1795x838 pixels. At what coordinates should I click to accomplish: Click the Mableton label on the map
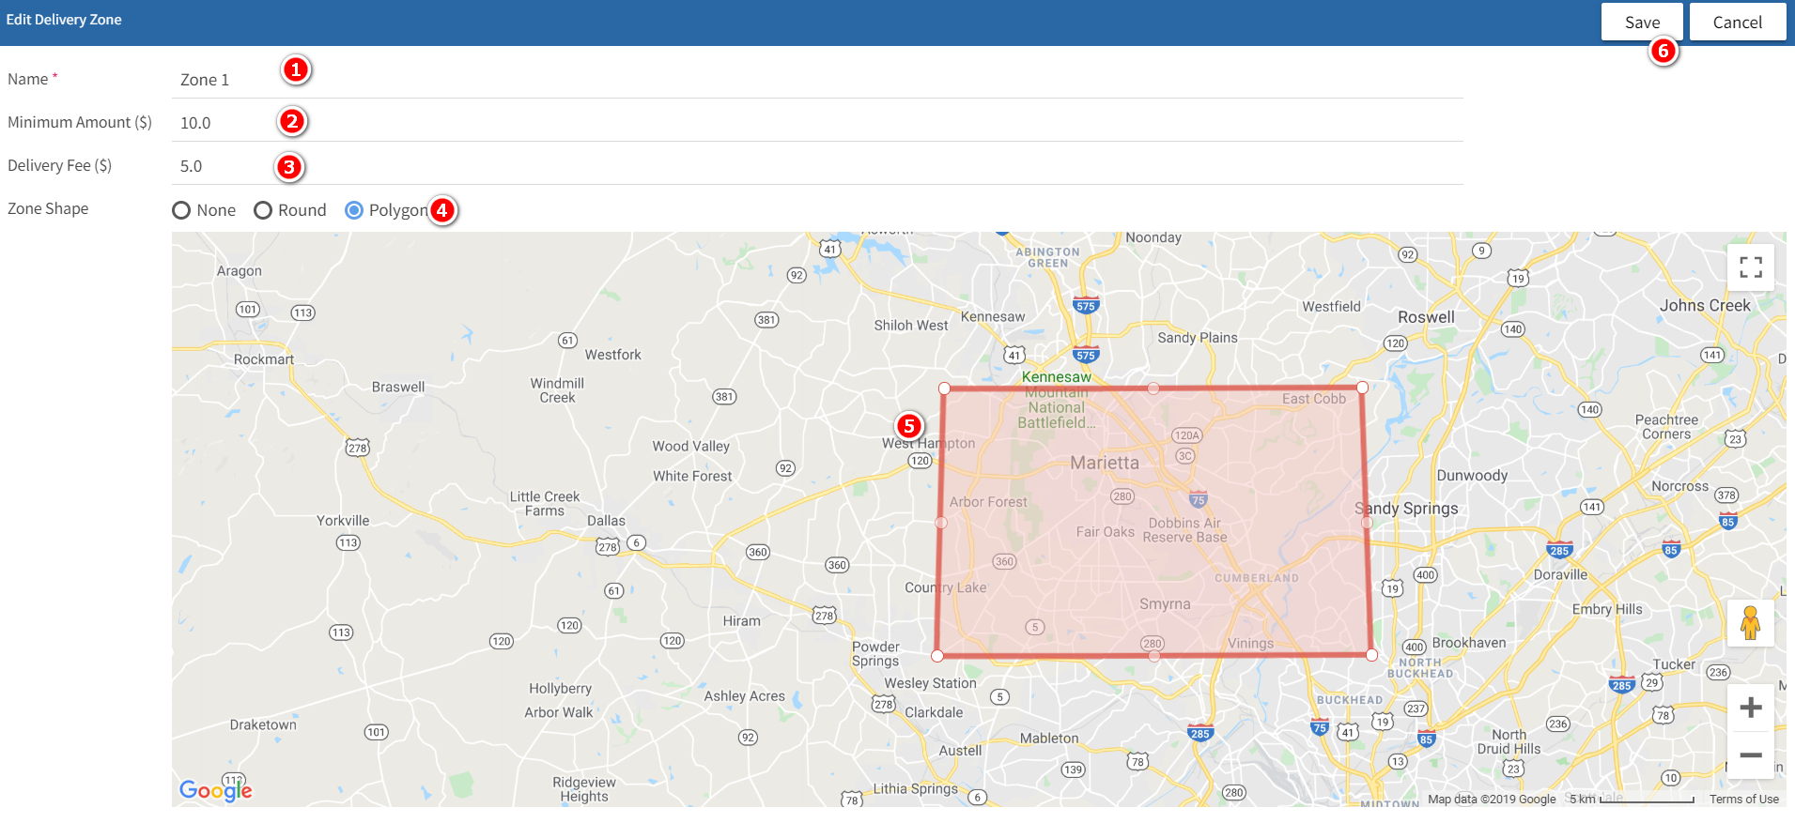[1049, 739]
